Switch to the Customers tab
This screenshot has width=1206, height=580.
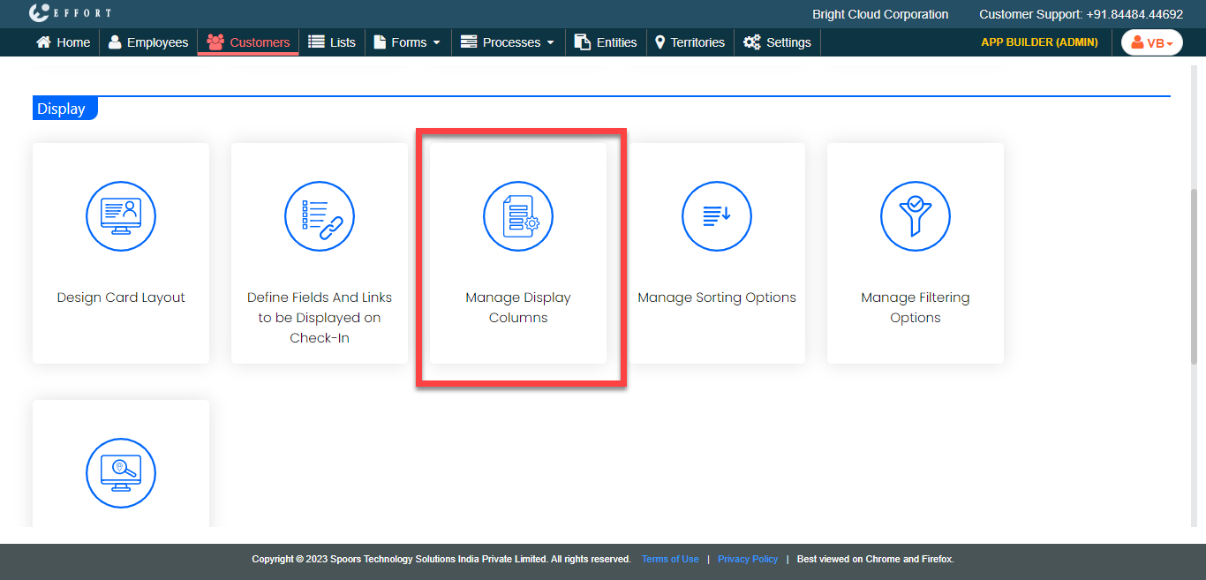[248, 42]
